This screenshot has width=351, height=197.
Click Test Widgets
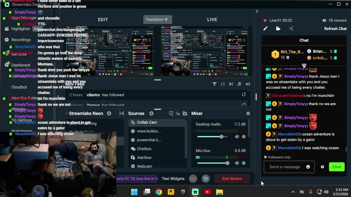[x=173, y=179]
